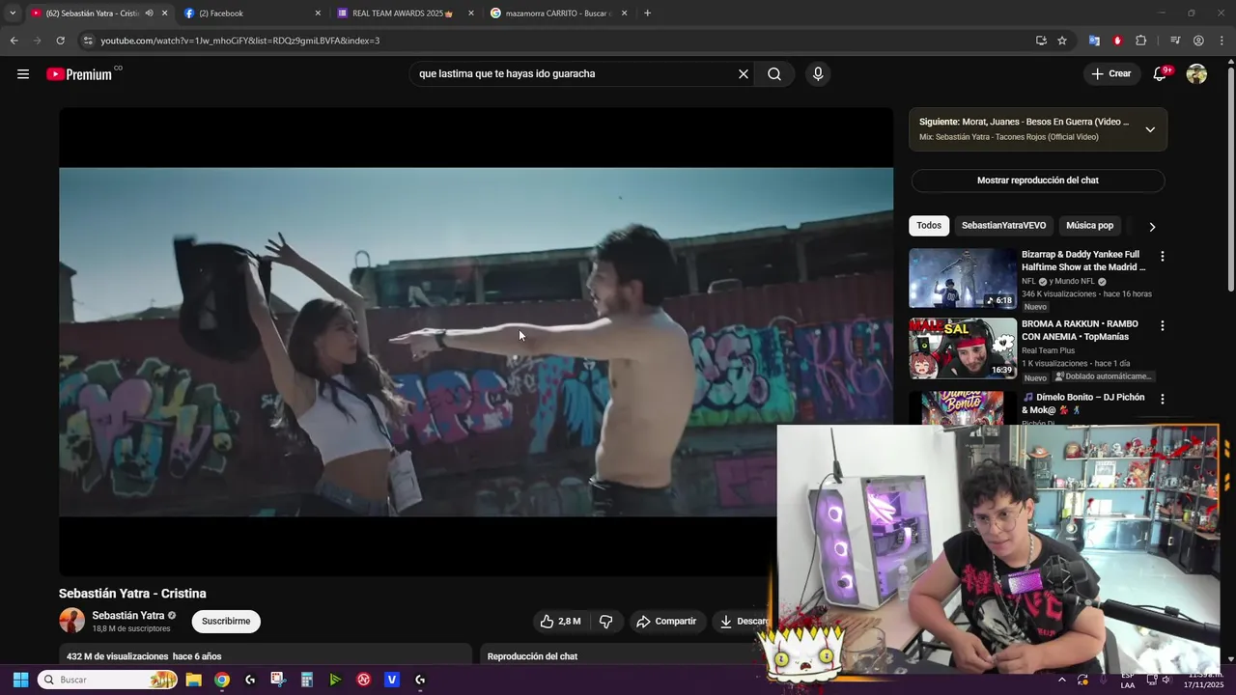Open the Google Translate extension icon
This screenshot has height=695, width=1236.
[x=1094, y=41]
